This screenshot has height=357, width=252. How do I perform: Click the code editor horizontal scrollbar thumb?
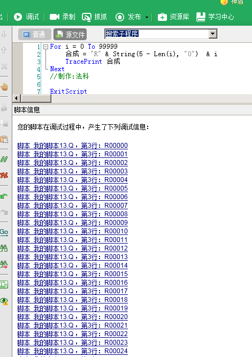click(36, 98)
